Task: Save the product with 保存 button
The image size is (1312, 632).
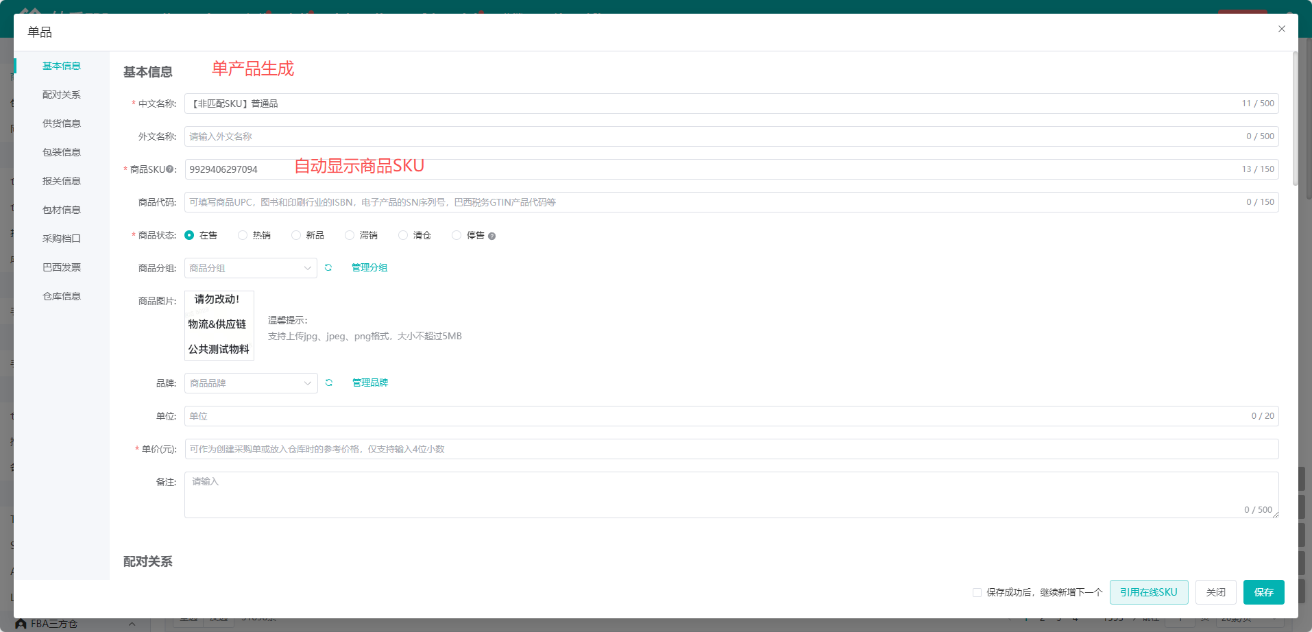Action: [1263, 592]
